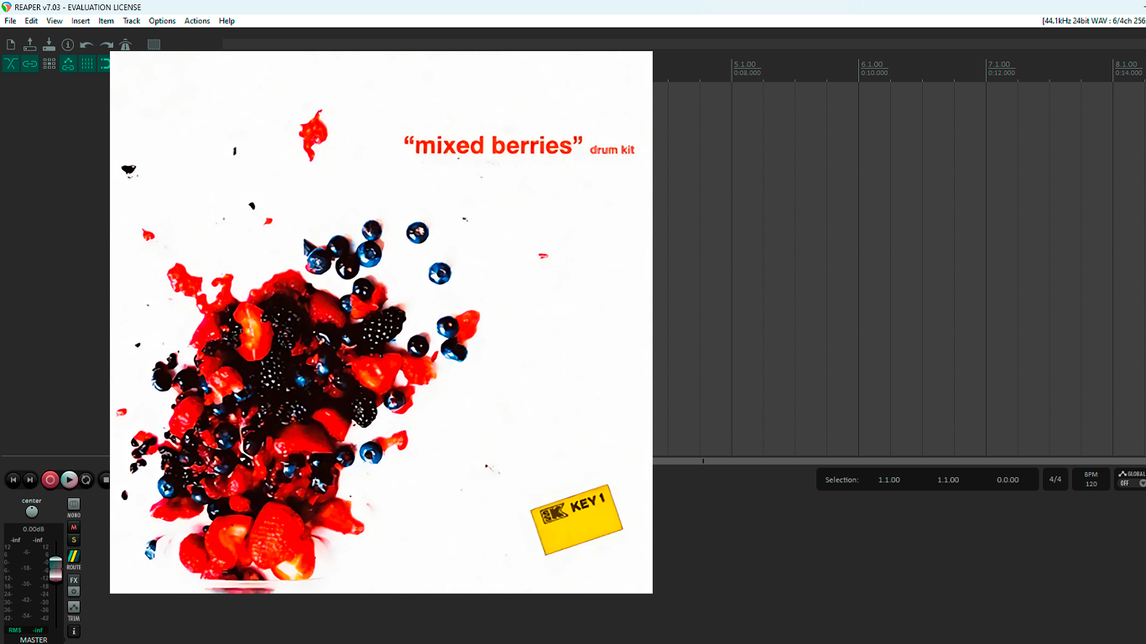Open the File menu
This screenshot has height=644, width=1146.
[x=10, y=21]
